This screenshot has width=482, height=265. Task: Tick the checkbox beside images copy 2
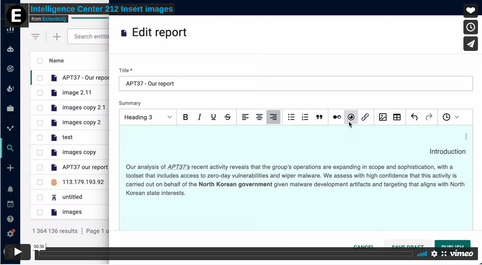click(x=40, y=122)
